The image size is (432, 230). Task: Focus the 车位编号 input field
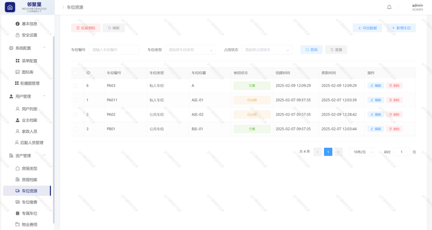tap(114, 50)
